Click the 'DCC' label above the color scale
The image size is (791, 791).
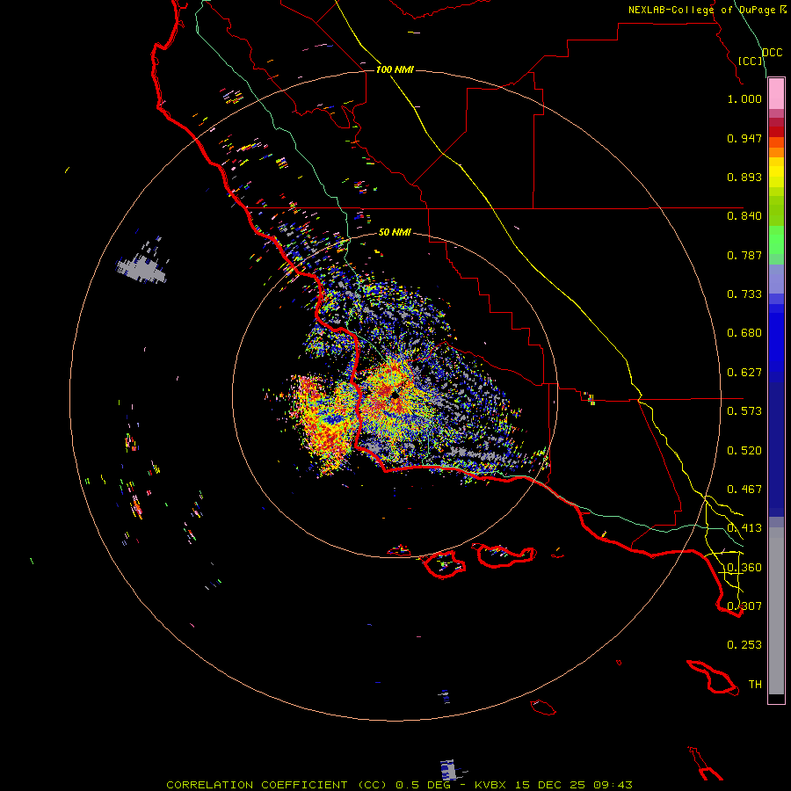click(772, 53)
